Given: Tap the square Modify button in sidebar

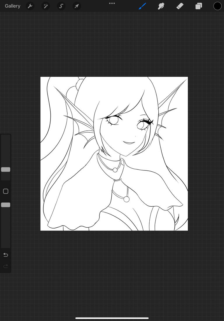Looking at the screenshot, I should [6, 191].
